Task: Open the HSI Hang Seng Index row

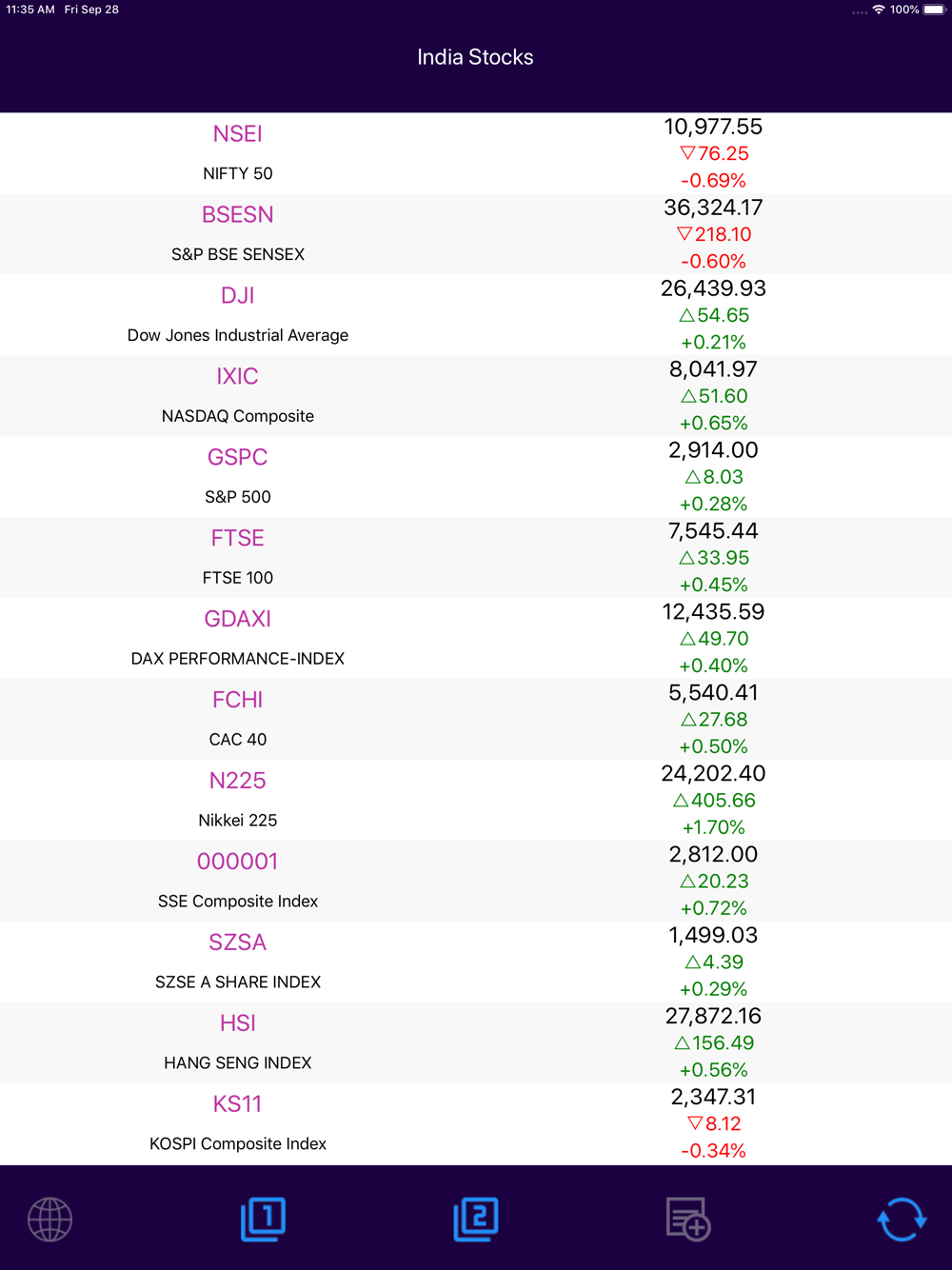Action: 475,1042
